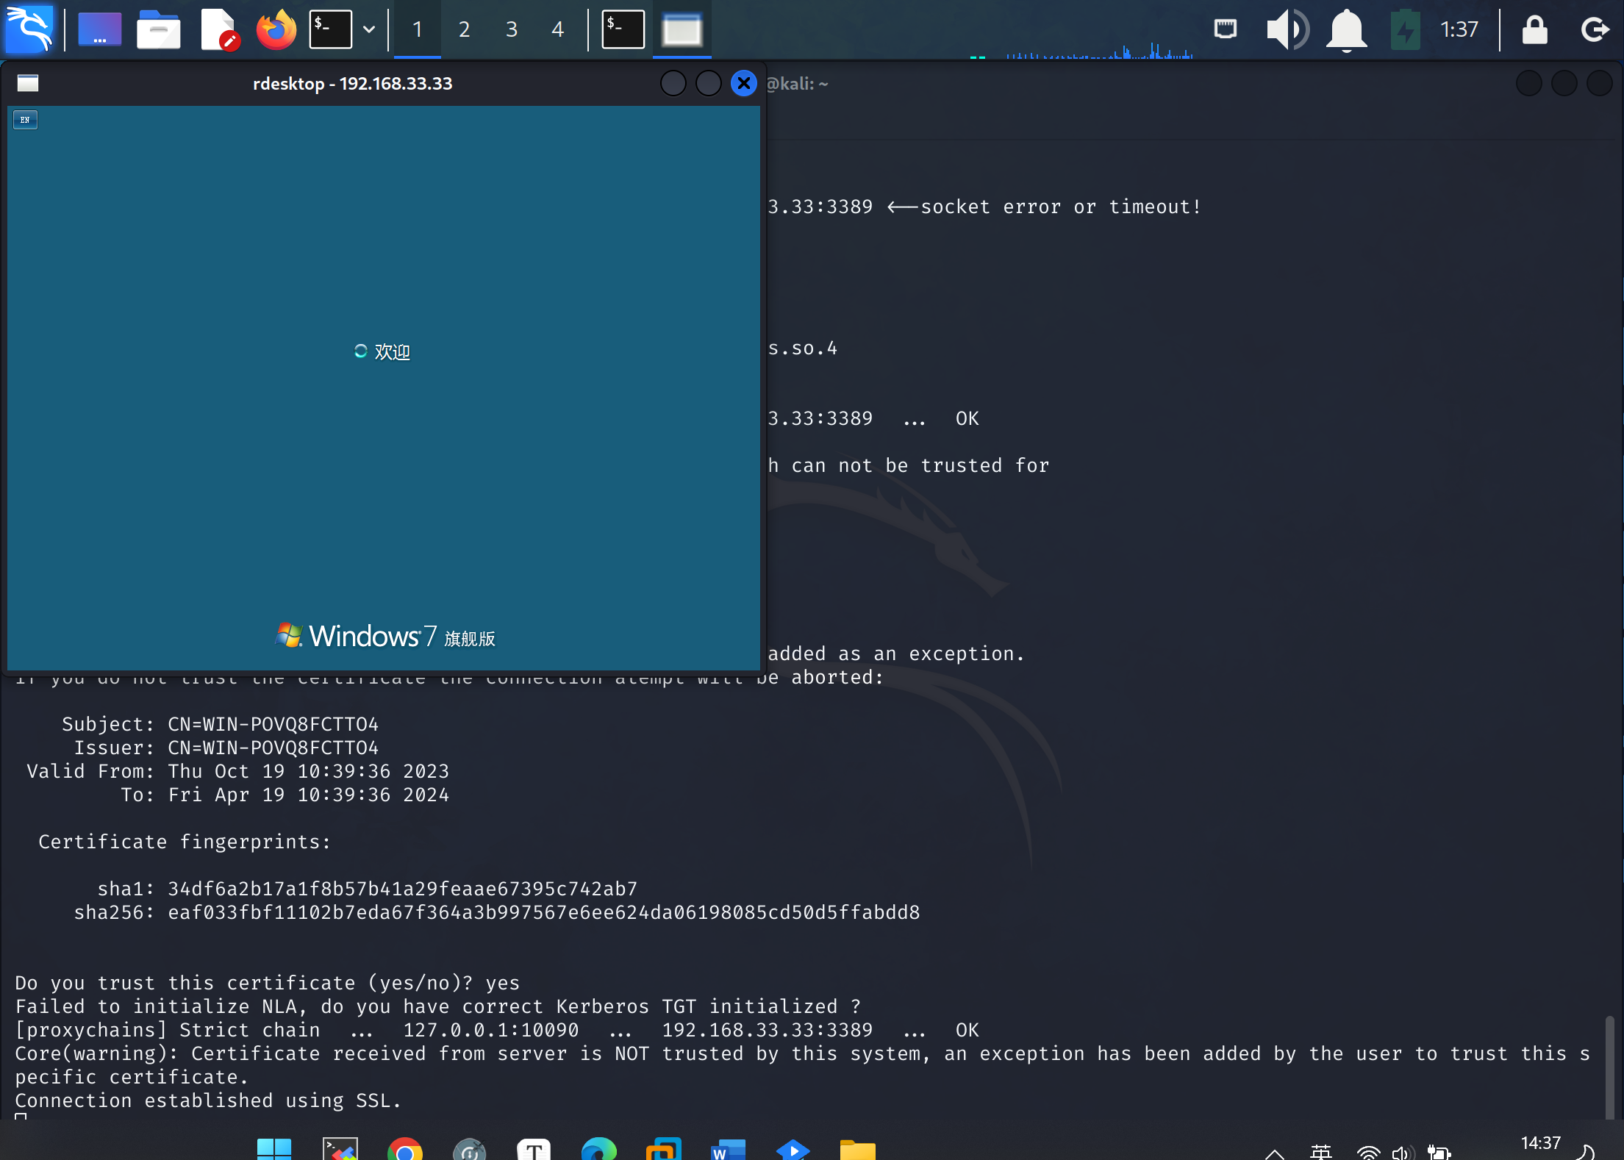Click the EN language bar in rdesktop

pyautogui.click(x=25, y=120)
